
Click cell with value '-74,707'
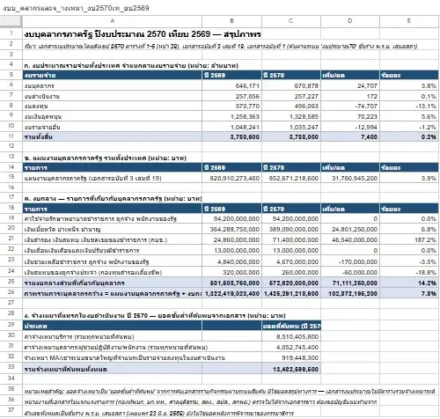[350, 107]
